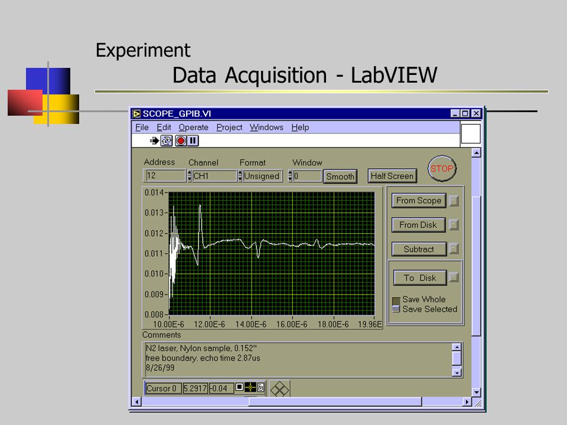This screenshot has height=425, width=567.
Task: Click the 8/26/99 comment line
Action: coord(160,368)
